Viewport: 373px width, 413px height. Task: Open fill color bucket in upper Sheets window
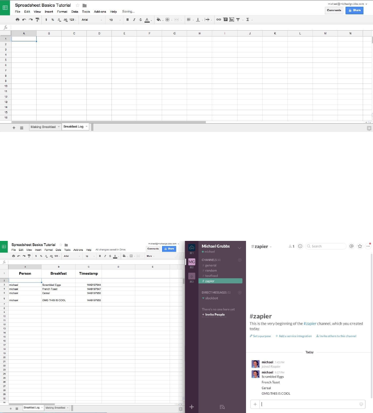point(158,19)
